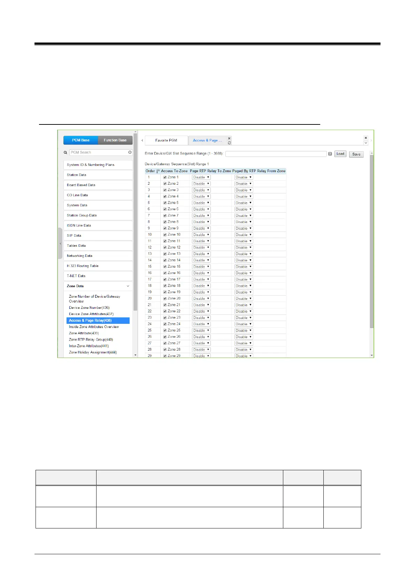
Task: Open Paged By RTP Relay dropdown for Zone 26
Action: (244, 337)
